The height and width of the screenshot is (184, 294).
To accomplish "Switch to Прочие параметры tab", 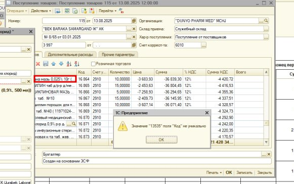I will click(118, 55).
